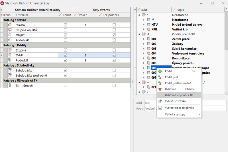Click the 001 node document icon

148,39
